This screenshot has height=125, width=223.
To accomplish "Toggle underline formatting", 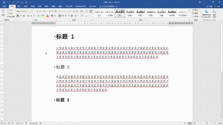I will tap(24, 16).
